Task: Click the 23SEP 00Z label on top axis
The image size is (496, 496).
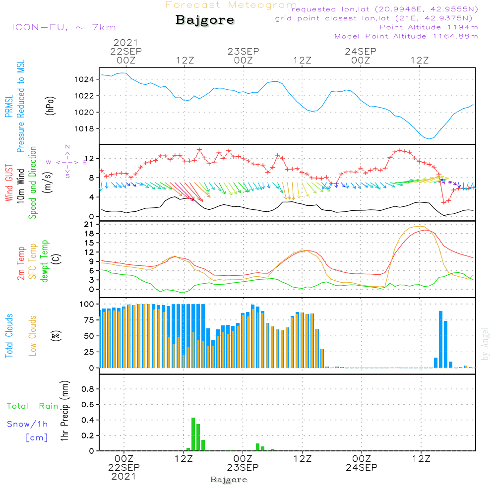Action: [x=243, y=56]
